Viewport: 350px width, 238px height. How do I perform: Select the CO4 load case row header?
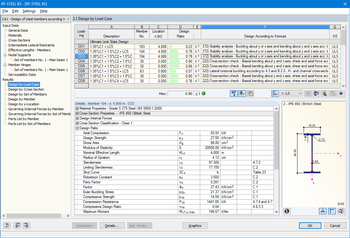[81, 61]
